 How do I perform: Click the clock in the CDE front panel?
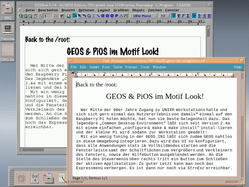coord(21,178)
